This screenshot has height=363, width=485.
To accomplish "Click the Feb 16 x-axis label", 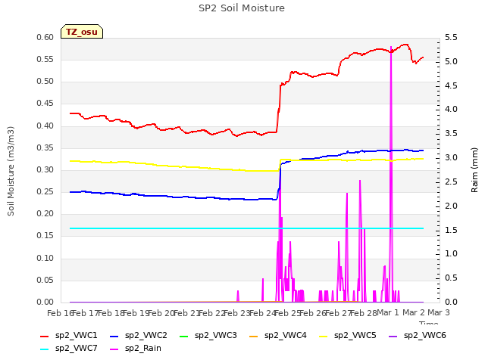I will [x=60, y=313].
